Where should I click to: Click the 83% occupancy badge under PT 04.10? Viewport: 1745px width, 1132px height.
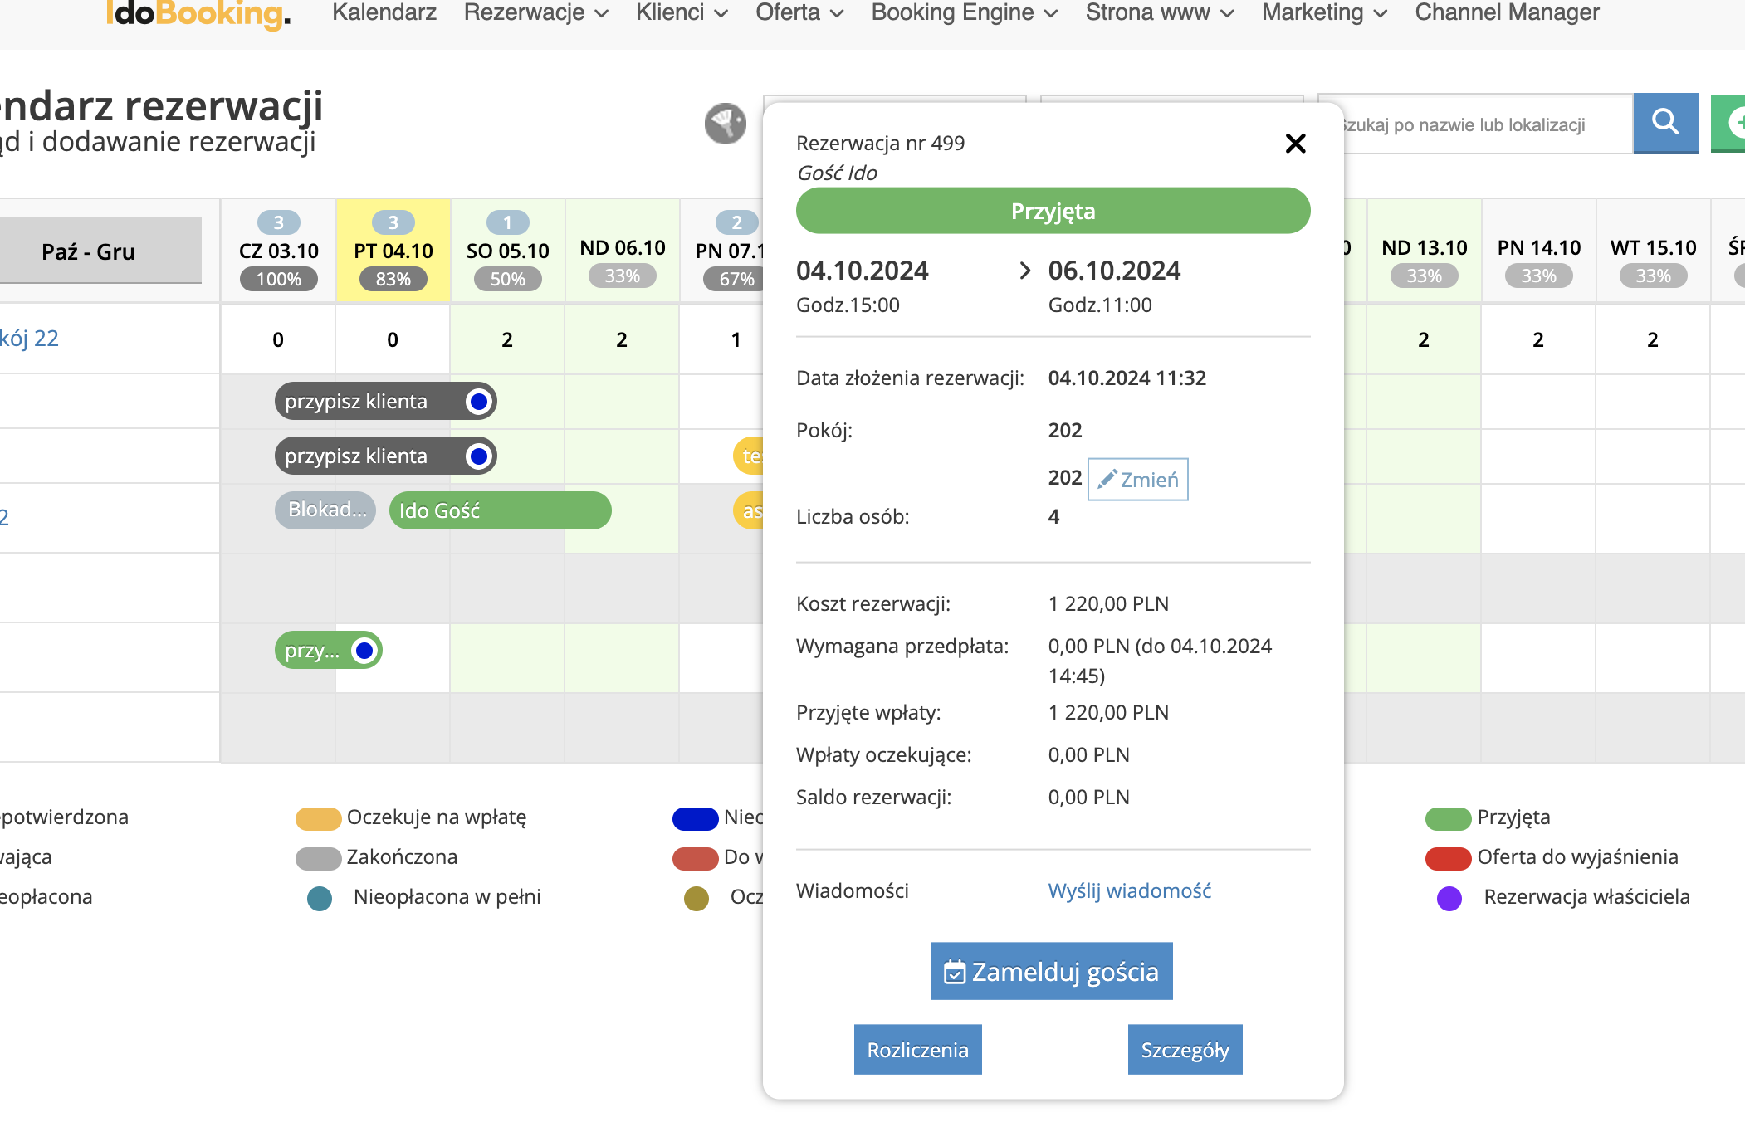coord(393,279)
